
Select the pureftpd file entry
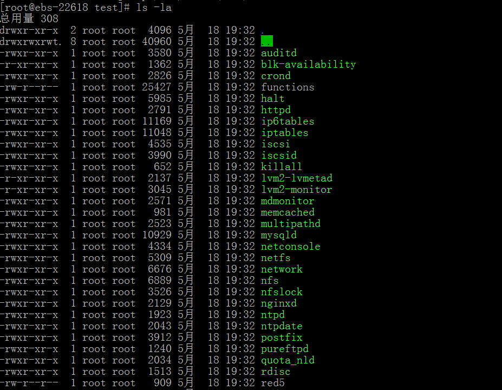(x=284, y=349)
